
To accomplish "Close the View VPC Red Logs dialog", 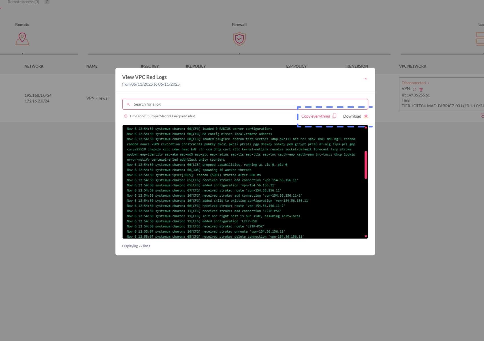I will pyautogui.click(x=366, y=79).
